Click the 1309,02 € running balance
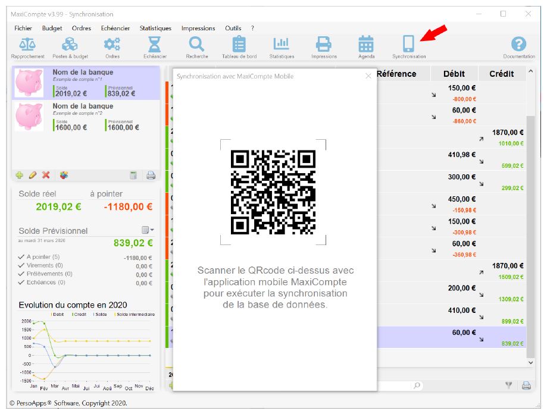This screenshot has width=547, height=414. 511,299
